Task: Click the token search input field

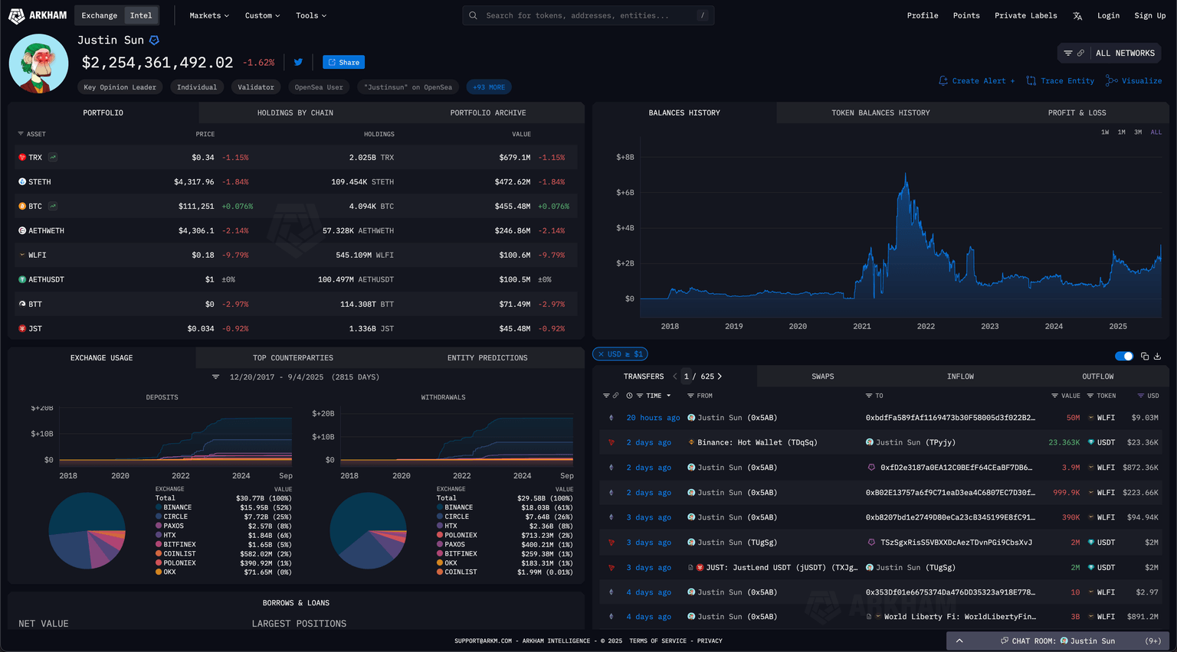Action: coord(588,15)
